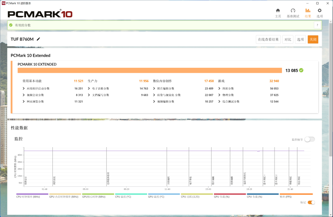Click the 视频会议 marker in the chart

click(26, 181)
